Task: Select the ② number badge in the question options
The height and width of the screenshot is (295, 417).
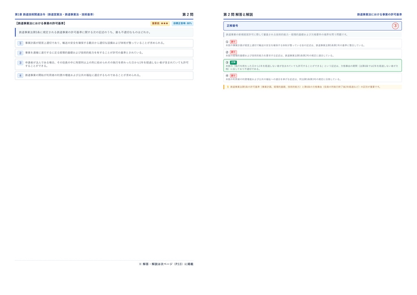Action: click(x=20, y=53)
